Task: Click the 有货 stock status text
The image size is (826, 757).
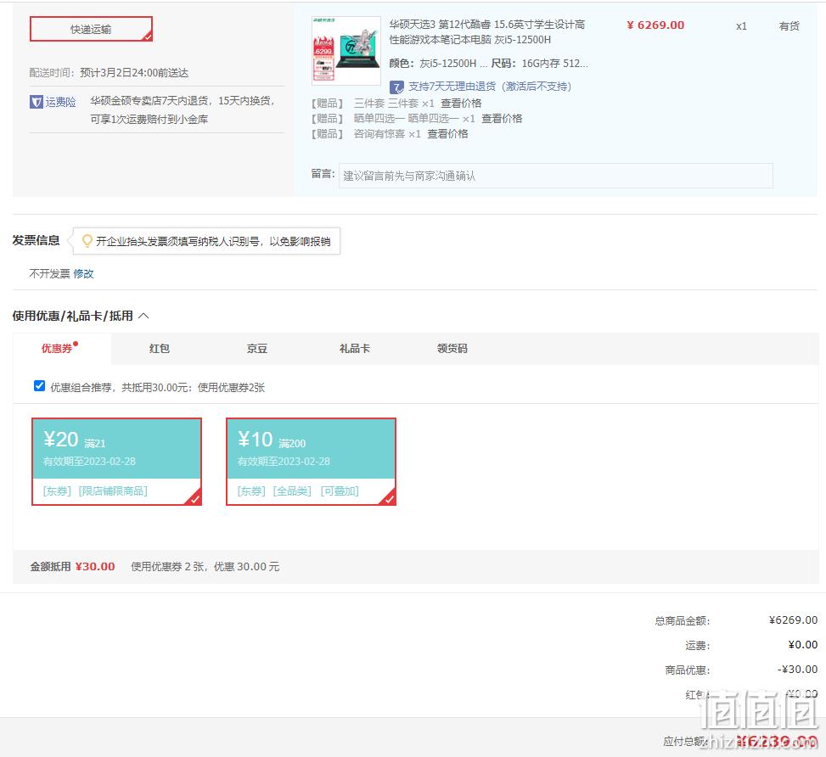Action: [x=789, y=25]
